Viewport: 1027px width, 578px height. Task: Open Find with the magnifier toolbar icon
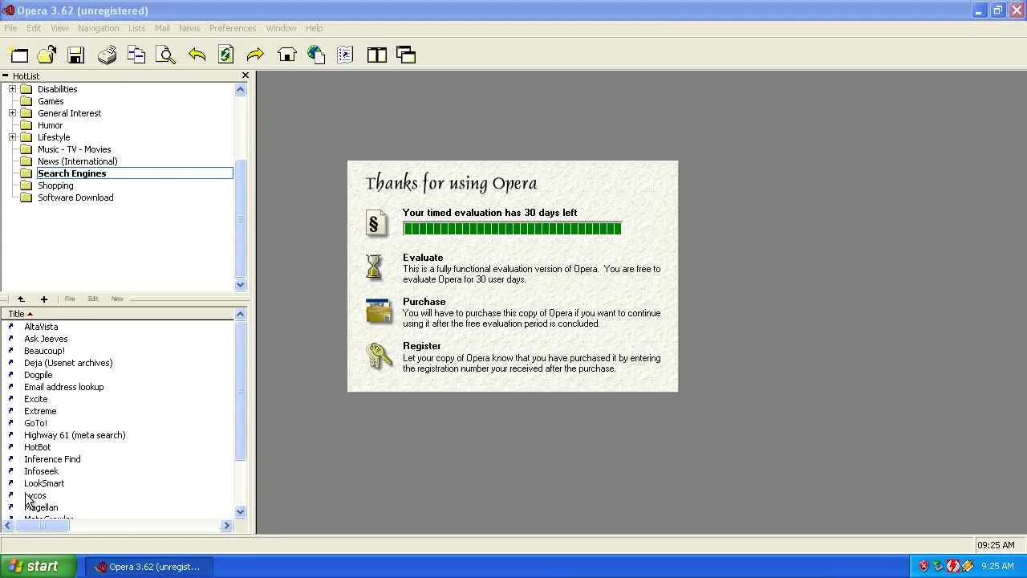(x=165, y=55)
